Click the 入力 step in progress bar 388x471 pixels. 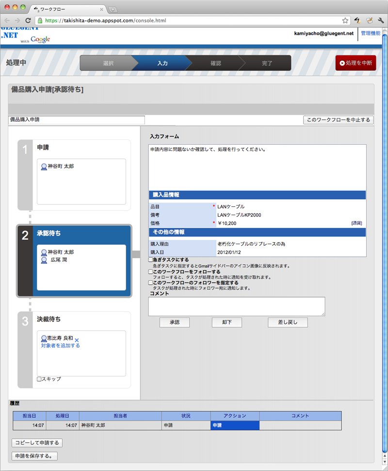click(x=162, y=63)
